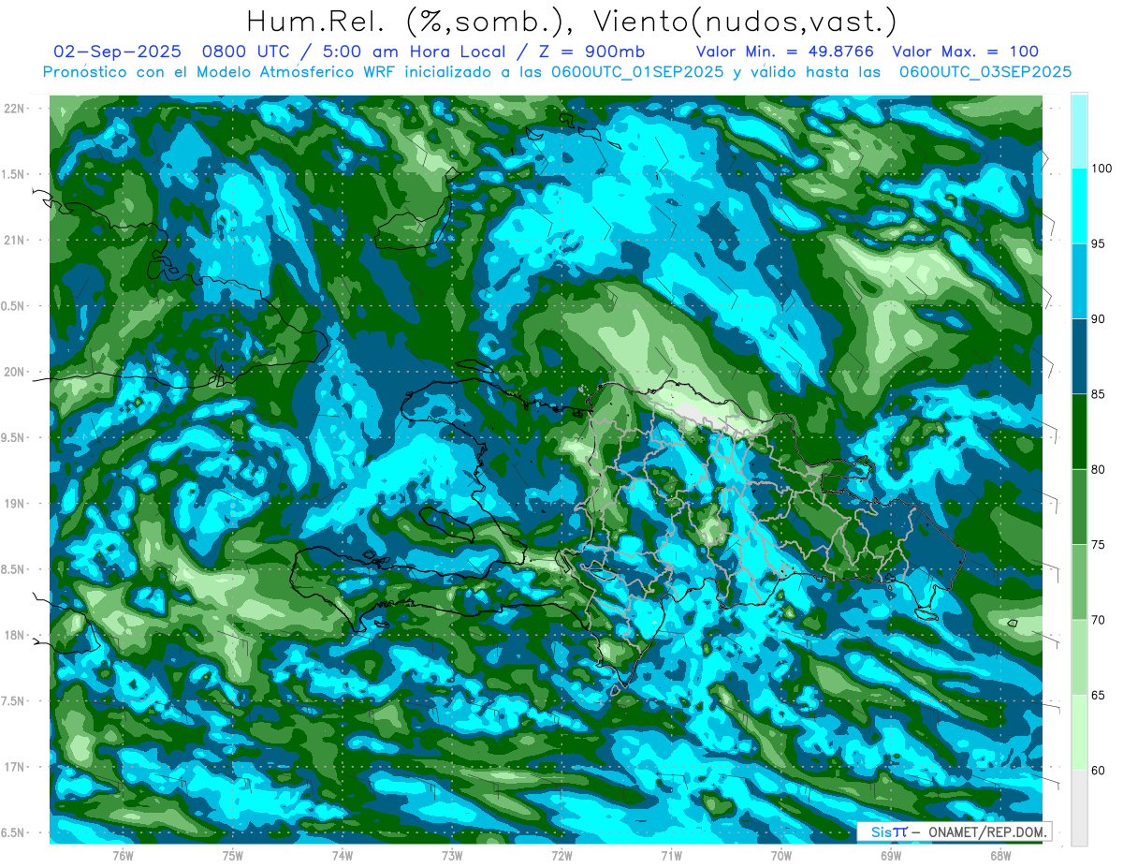Click the '74W' longitude label

tap(343, 856)
